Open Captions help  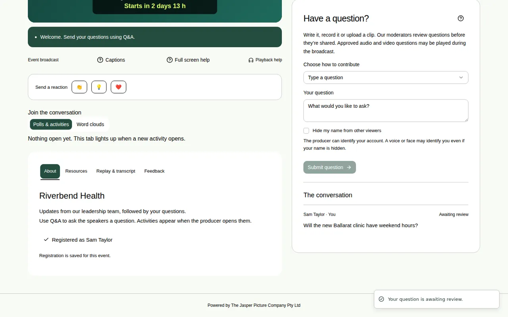[x=111, y=60]
